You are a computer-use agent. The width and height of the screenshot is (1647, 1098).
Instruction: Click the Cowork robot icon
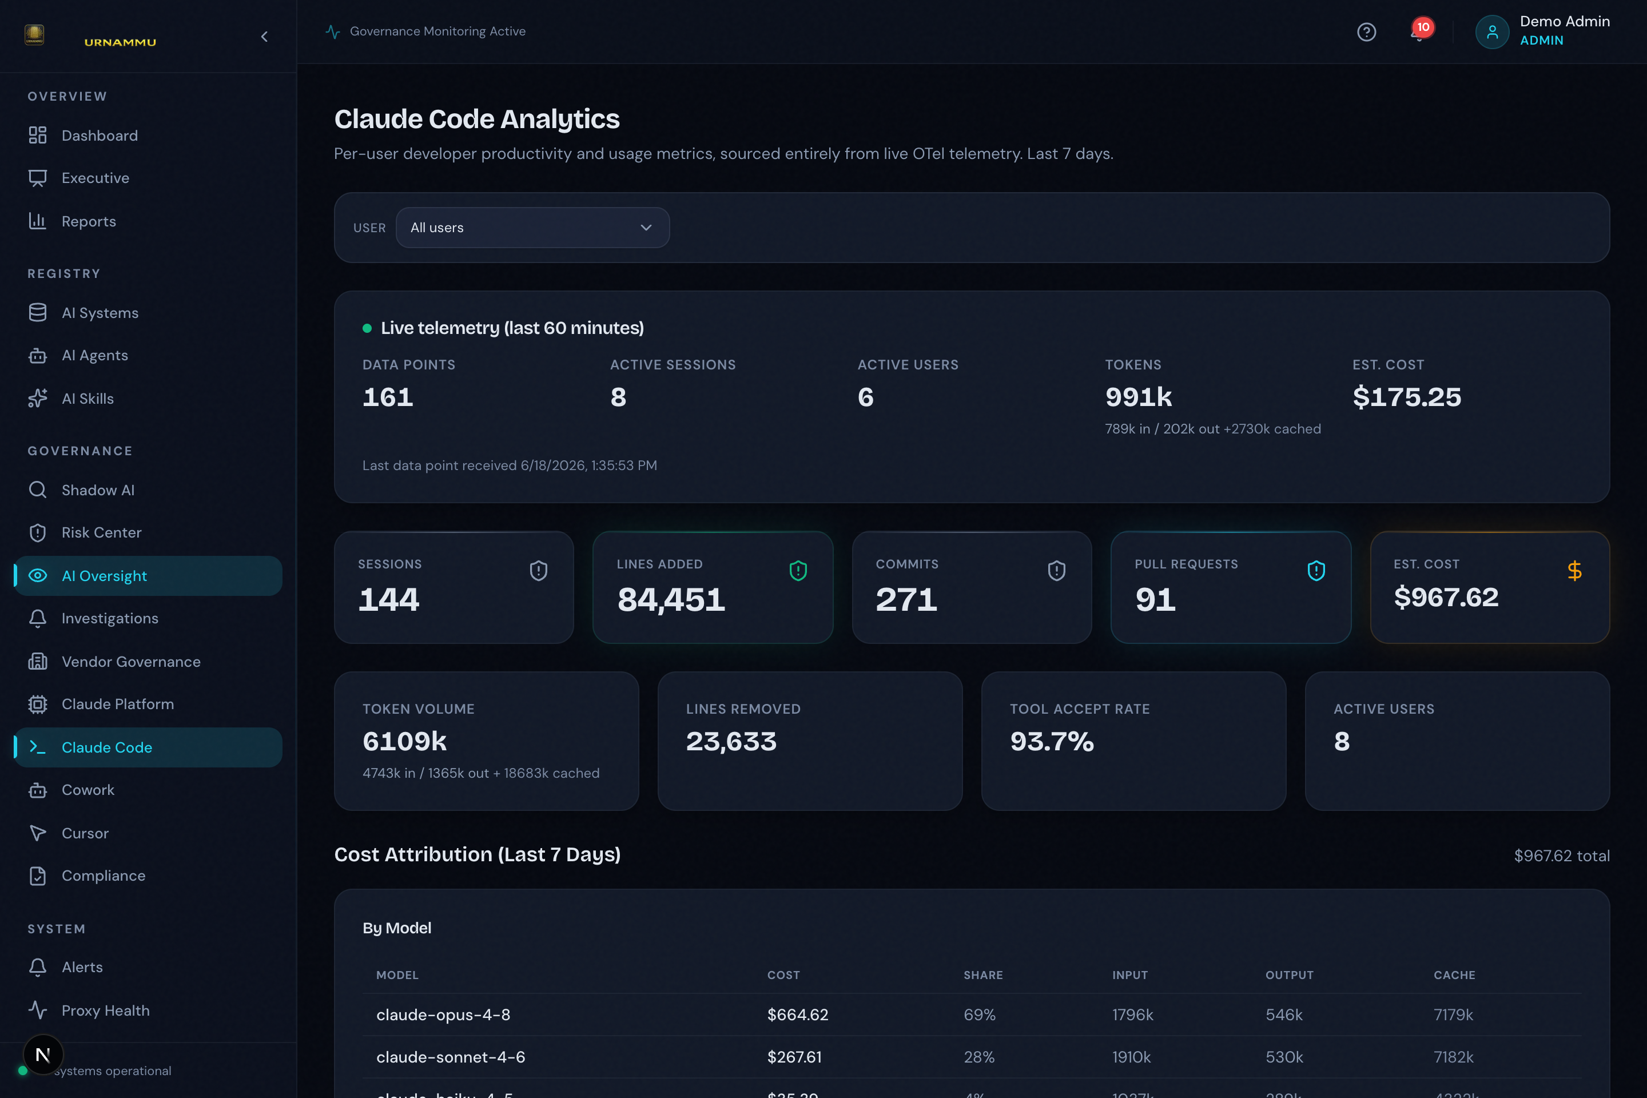click(38, 790)
